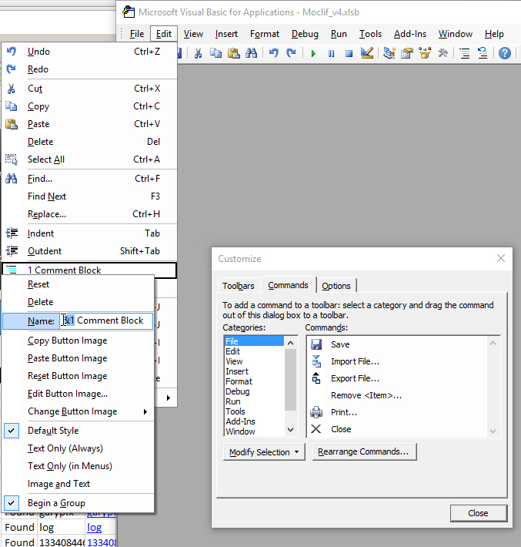
Task: Open the Modify Selection dropdown
Action: click(x=264, y=452)
